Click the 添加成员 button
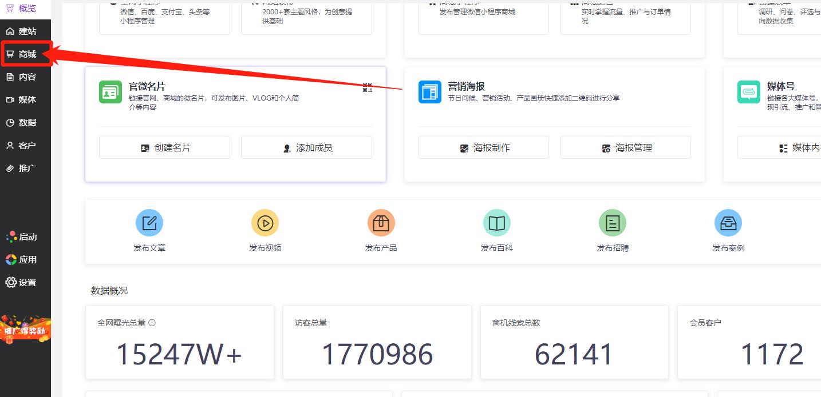 [306, 147]
